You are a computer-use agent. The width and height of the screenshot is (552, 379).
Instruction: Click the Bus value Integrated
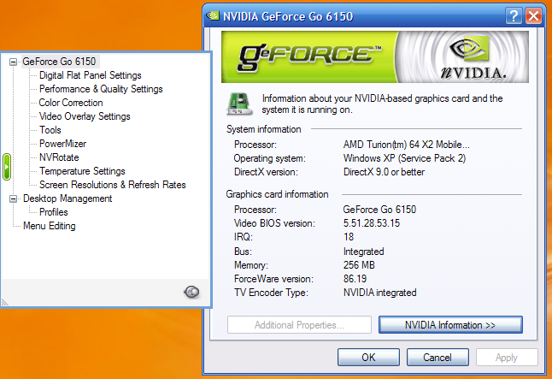click(x=364, y=252)
